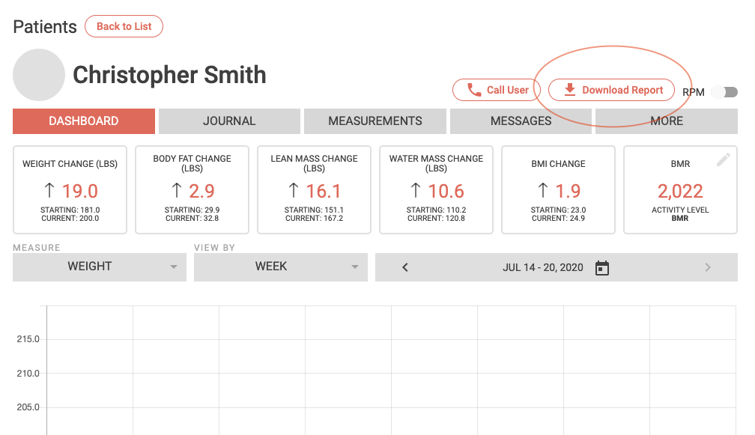This screenshot has width=755, height=435.
Task: Click the pencil edit icon on BMR card
Action: click(x=723, y=159)
